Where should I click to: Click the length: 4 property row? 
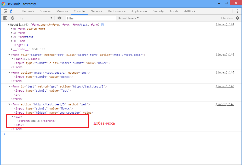pyautogui.click(x=21, y=45)
